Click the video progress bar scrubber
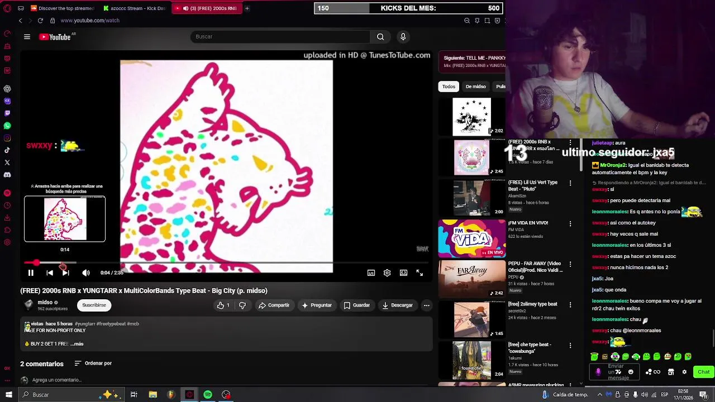This screenshot has height=402, width=715. (x=36, y=262)
